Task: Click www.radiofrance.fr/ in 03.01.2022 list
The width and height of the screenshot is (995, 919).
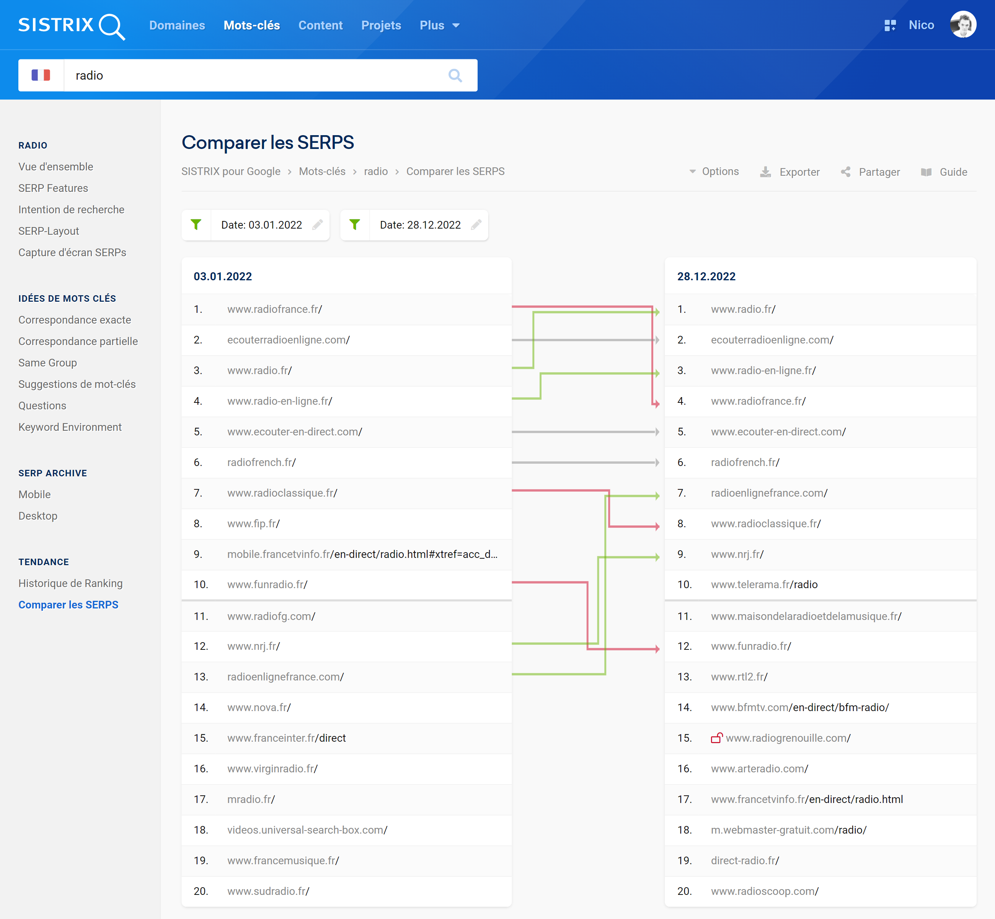Action: click(274, 309)
